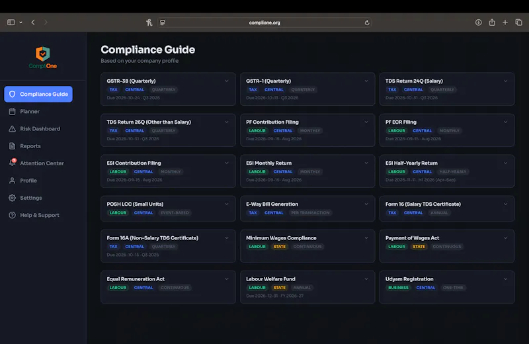529x344 pixels.
Task: Expand the ESI Half-Yearly Return card
Action: (505, 163)
